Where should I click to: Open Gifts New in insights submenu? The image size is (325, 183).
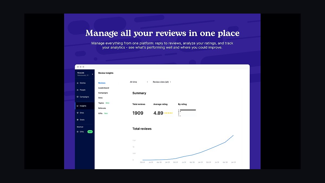click(x=103, y=113)
